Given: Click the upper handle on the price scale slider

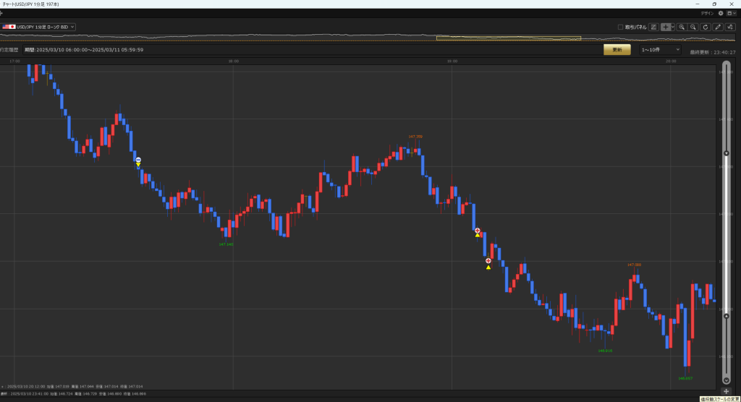Looking at the screenshot, I should pyautogui.click(x=727, y=153).
